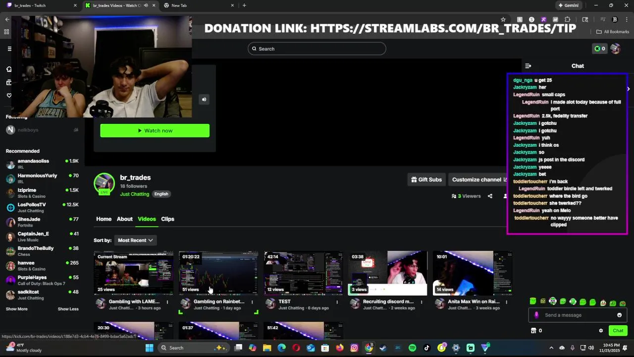Open the channel Home tab
Image resolution: width=634 pixels, height=357 pixels.
[104, 219]
